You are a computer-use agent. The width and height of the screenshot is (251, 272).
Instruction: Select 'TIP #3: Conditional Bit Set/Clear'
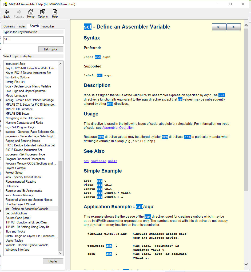(26, 222)
